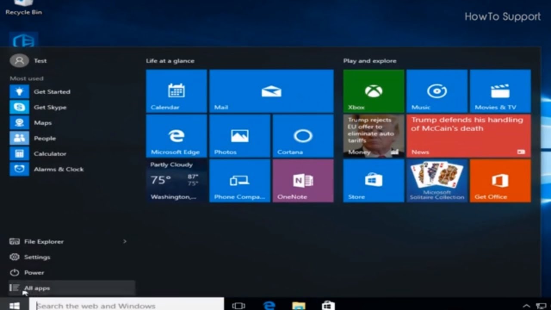
Task: Open the Test user account menu
Action: [28, 61]
